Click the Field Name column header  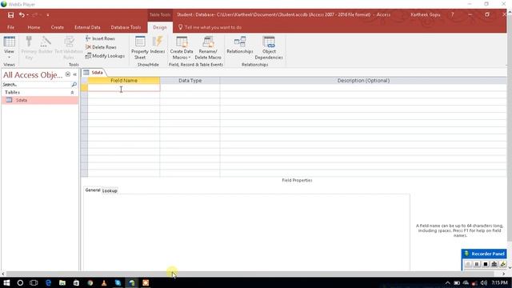coord(124,80)
